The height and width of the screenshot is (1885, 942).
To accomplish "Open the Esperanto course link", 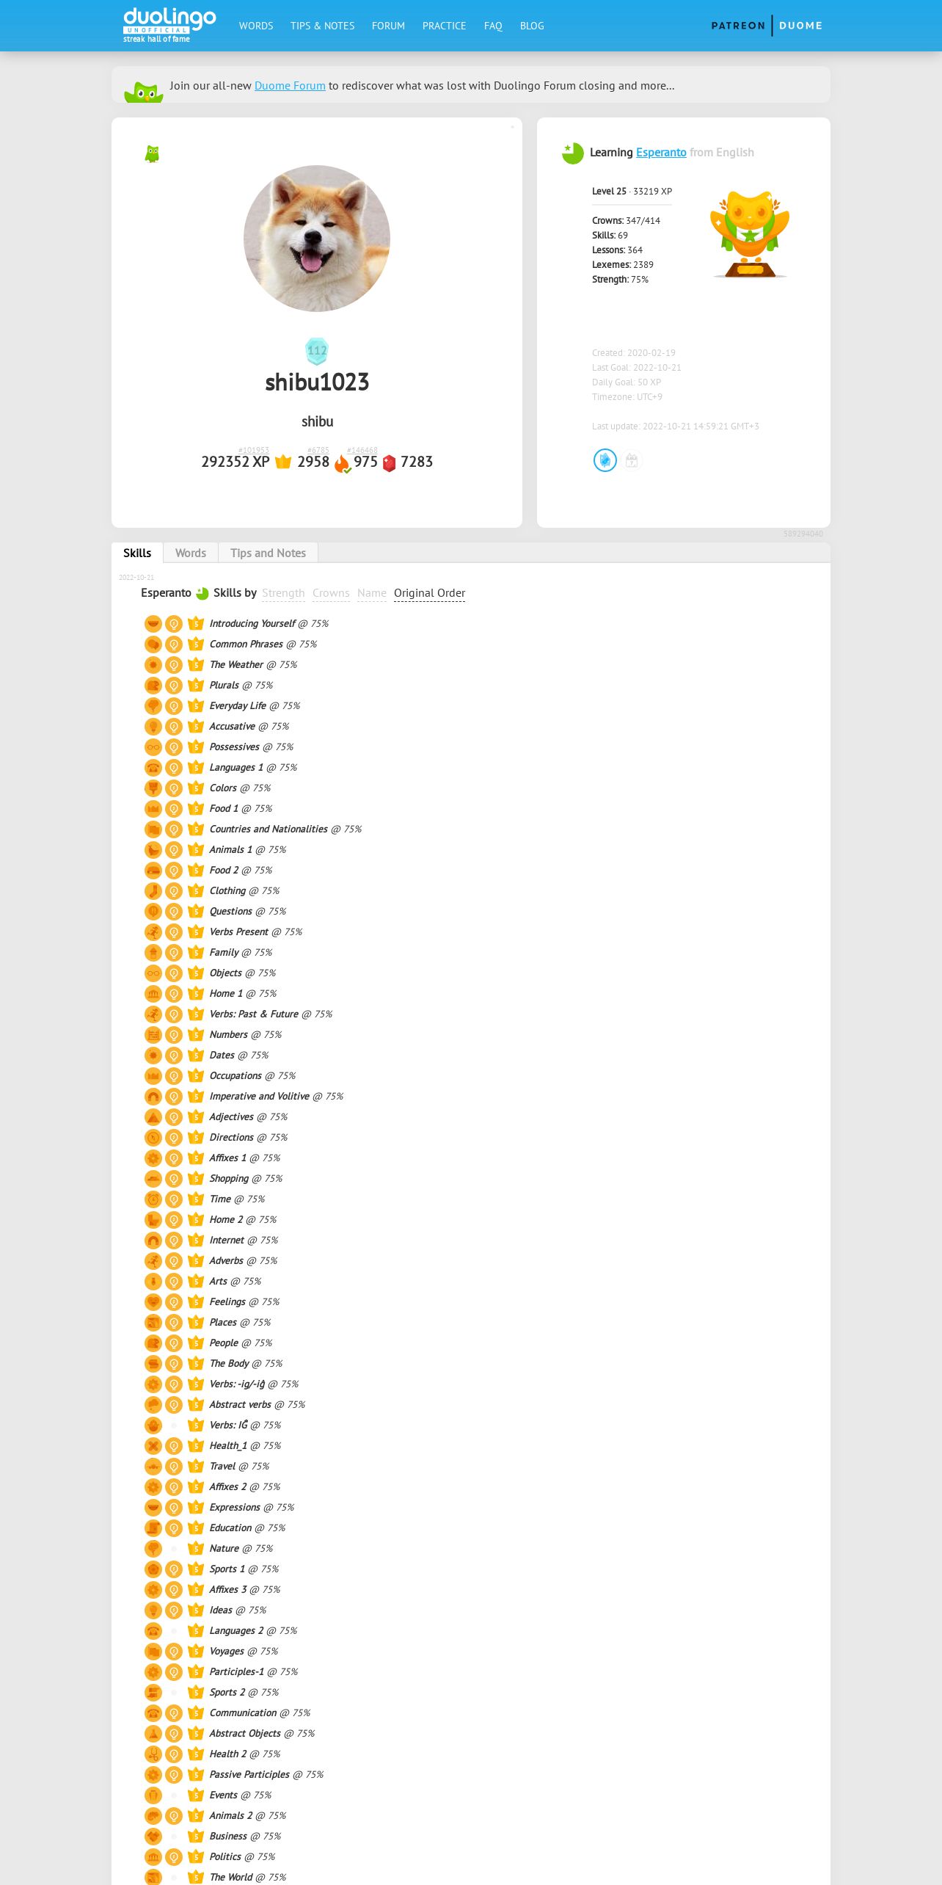I will (661, 153).
